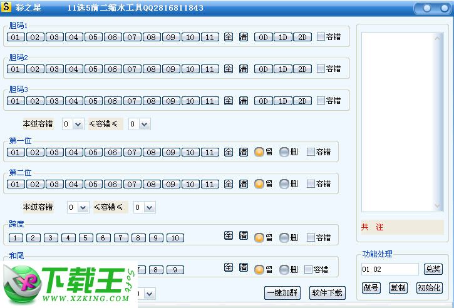Image resolution: width=454 pixels, height=308 pixels.
Task: Click 1D button in 胆码2 row
Action: click(283, 69)
